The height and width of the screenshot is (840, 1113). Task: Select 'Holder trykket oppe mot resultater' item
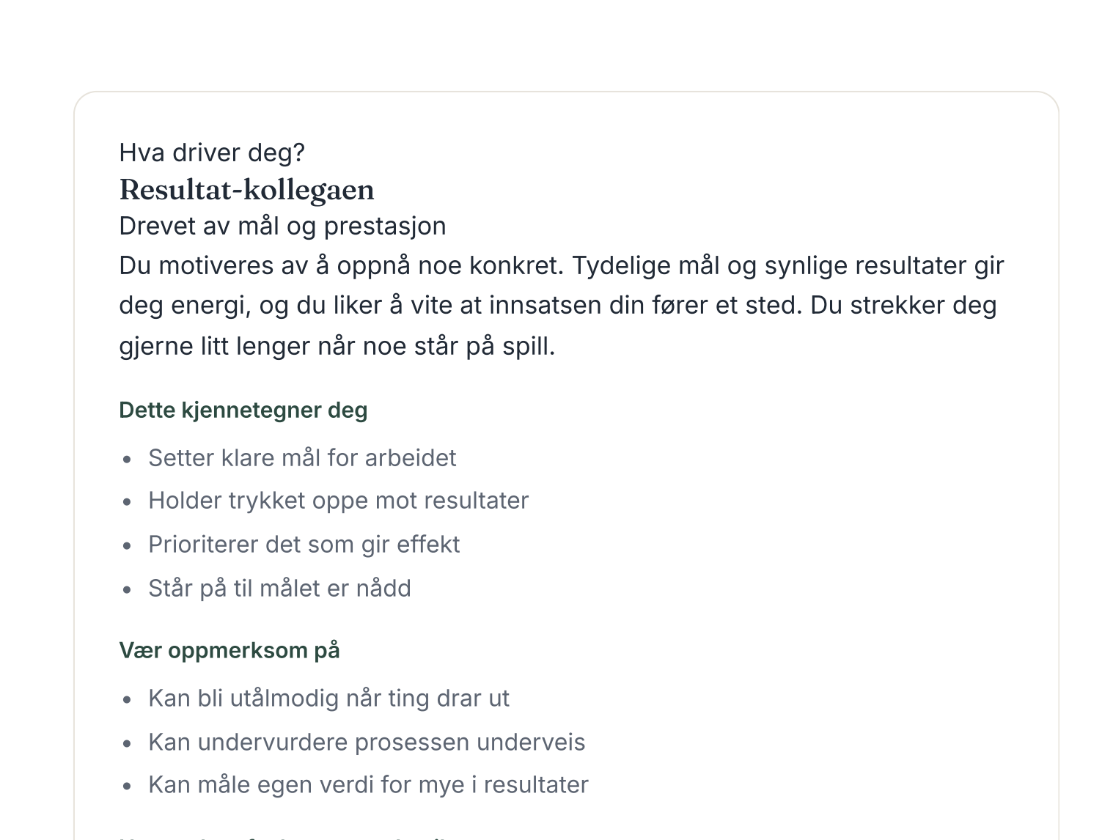point(338,501)
